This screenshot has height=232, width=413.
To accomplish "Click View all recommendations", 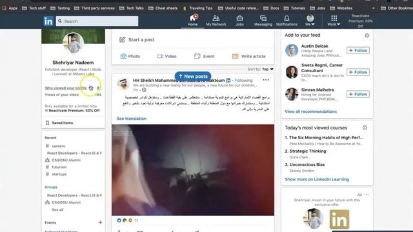I will (x=311, y=111).
